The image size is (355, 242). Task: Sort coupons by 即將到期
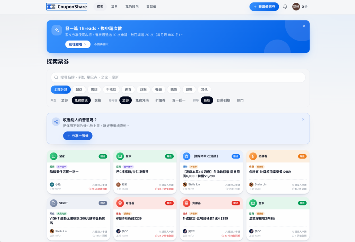pos(224,100)
